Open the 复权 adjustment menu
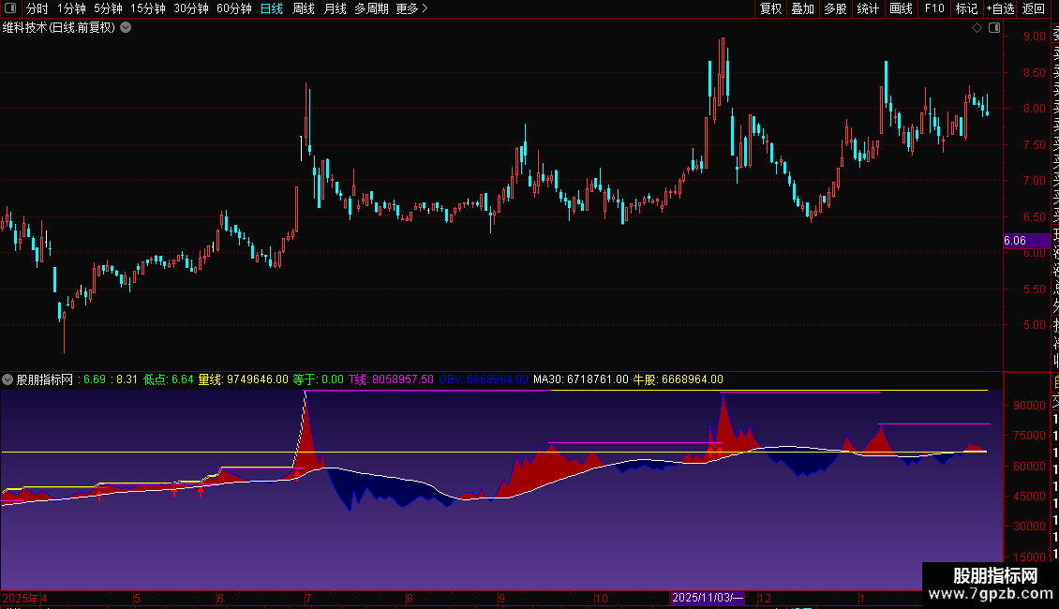The image size is (1059, 609). (x=770, y=8)
